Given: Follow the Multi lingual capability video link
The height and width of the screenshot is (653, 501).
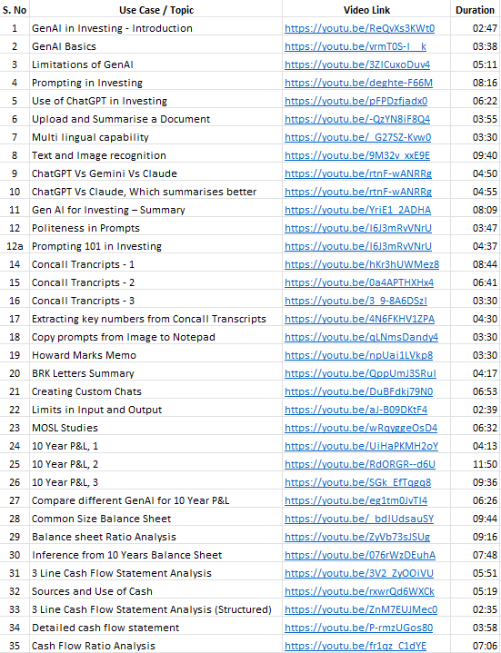Looking at the screenshot, I should 357,137.
